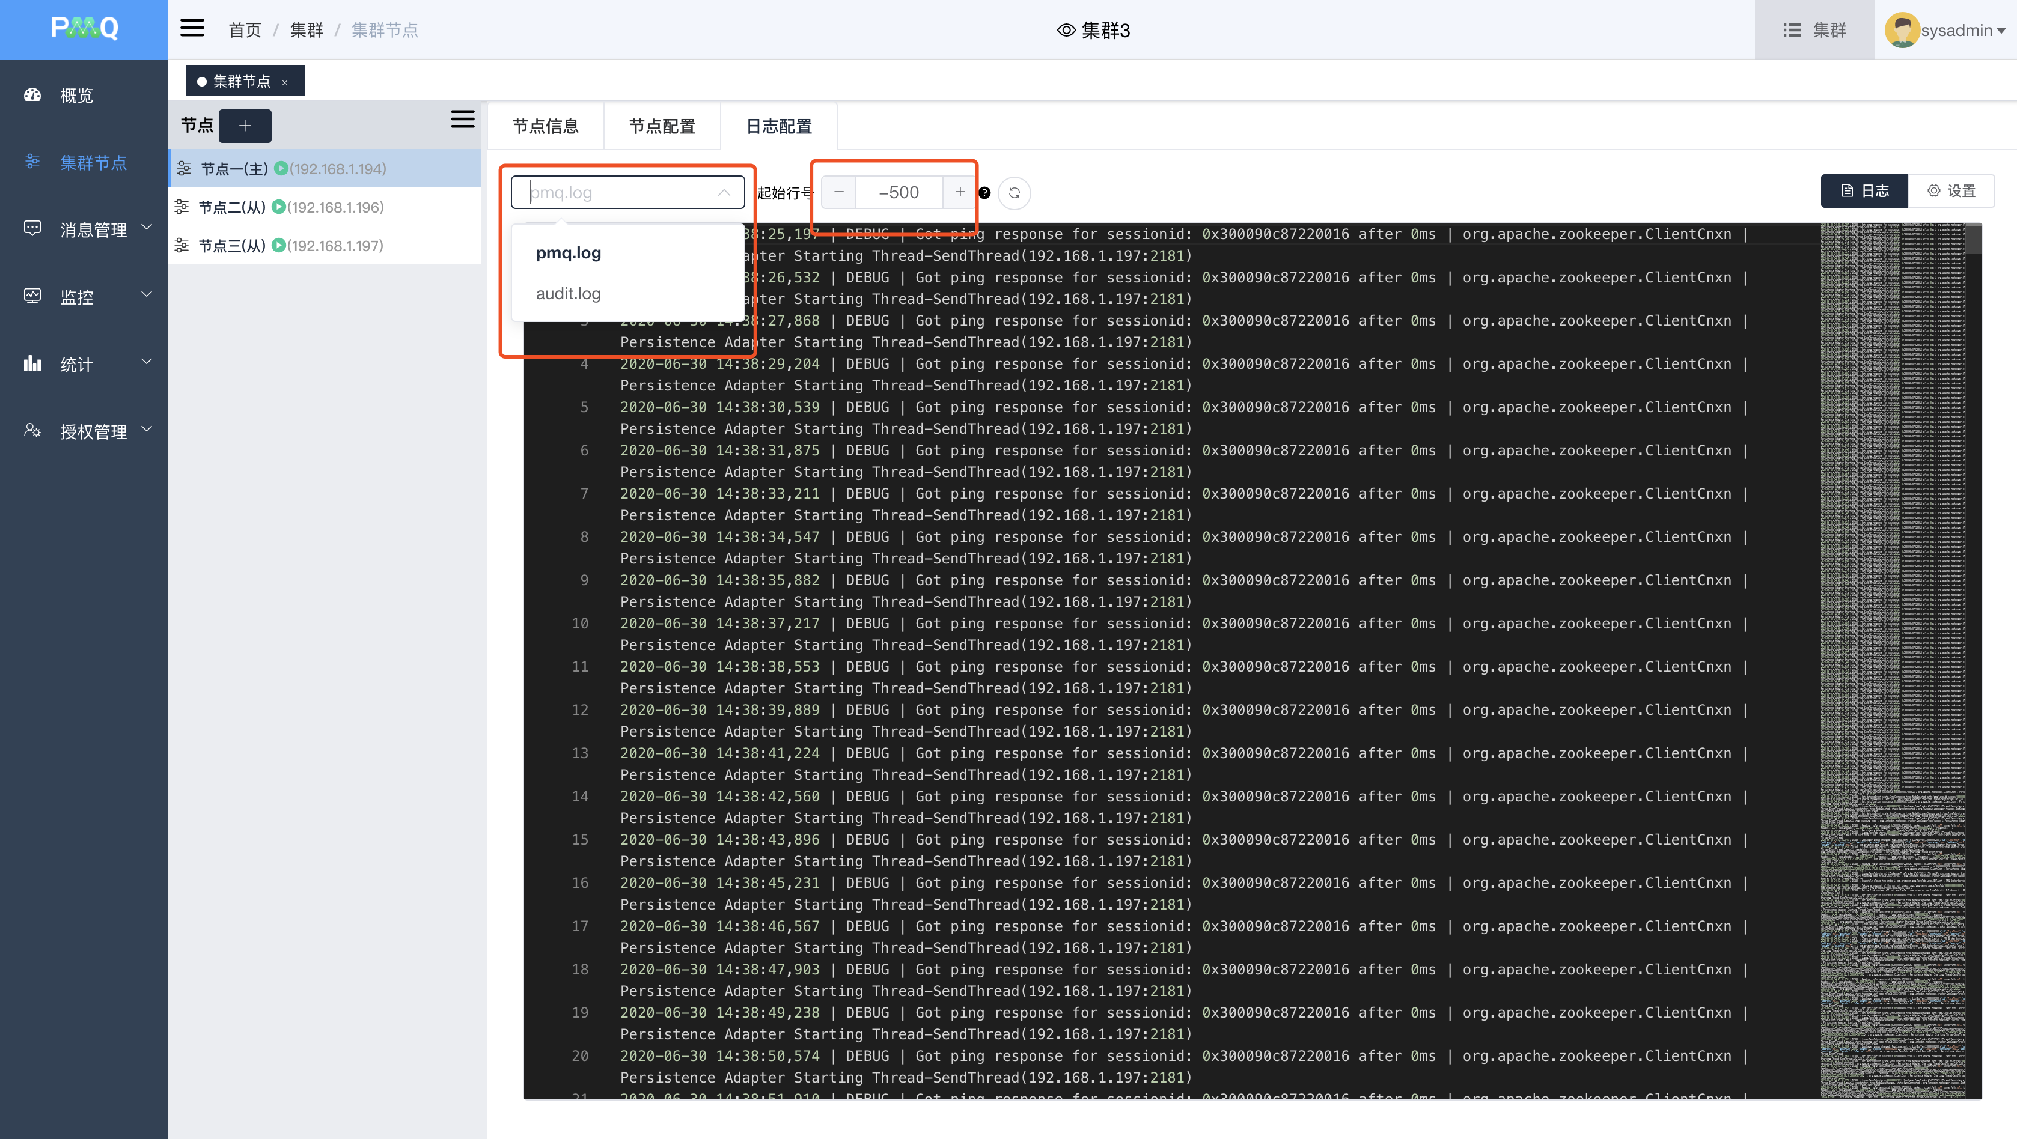Click the refresh log icon
The height and width of the screenshot is (1139, 2017).
pyautogui.click(x=1014, y=193)
